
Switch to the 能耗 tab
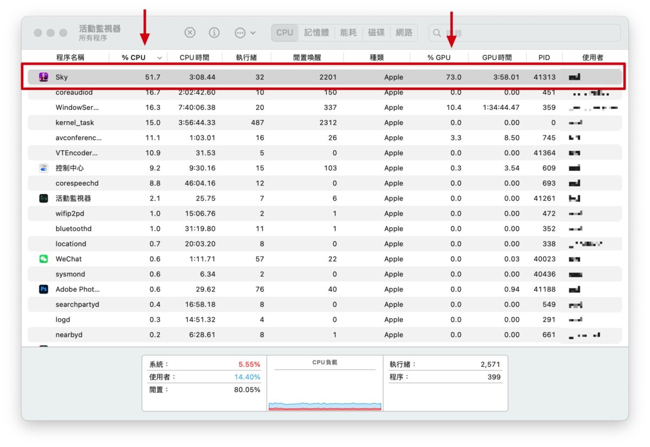pos(348,32)
